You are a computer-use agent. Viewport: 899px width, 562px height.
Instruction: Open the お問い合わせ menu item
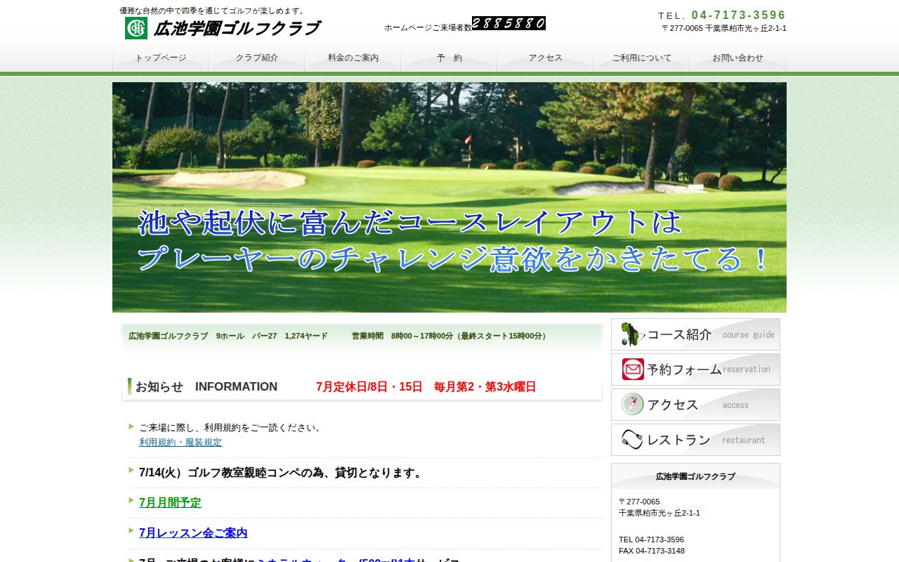click(x=737, y=58)
